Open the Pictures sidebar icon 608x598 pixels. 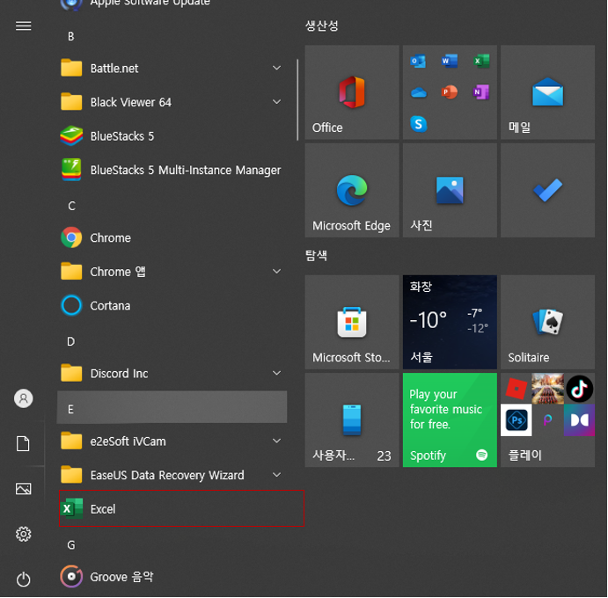[x=23, y=489]
